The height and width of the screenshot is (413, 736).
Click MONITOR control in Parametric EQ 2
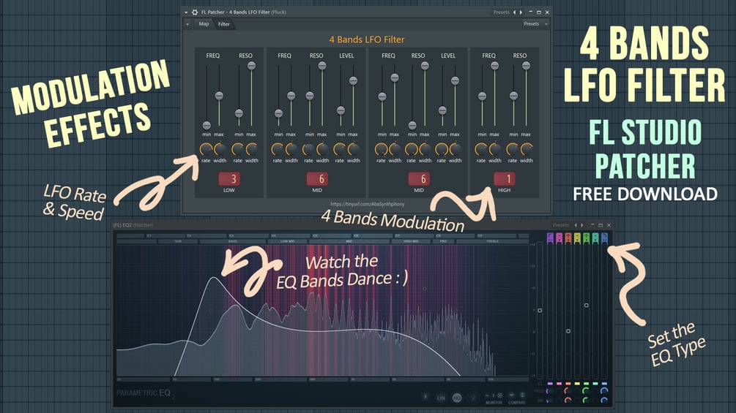(494, 398)
